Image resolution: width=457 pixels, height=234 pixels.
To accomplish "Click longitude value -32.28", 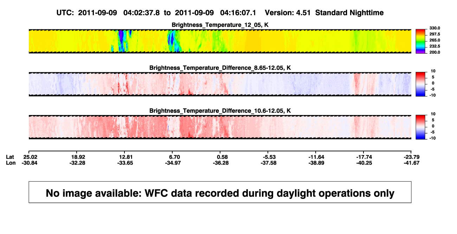I will [x=78, y=163].
